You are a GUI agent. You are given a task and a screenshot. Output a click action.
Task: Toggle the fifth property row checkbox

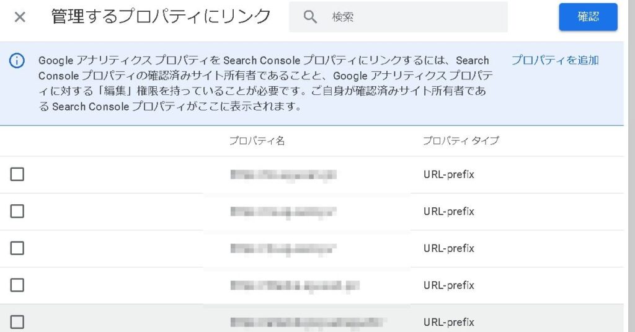17,322
